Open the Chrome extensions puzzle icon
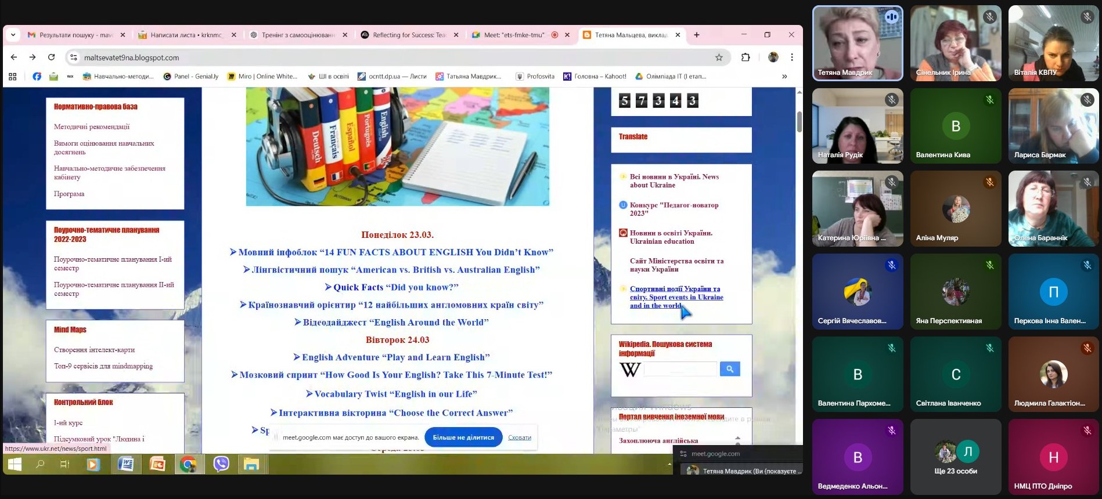The width and height of the screenshot is (1102, 499). pyautogui.click(x=746, y=57)
